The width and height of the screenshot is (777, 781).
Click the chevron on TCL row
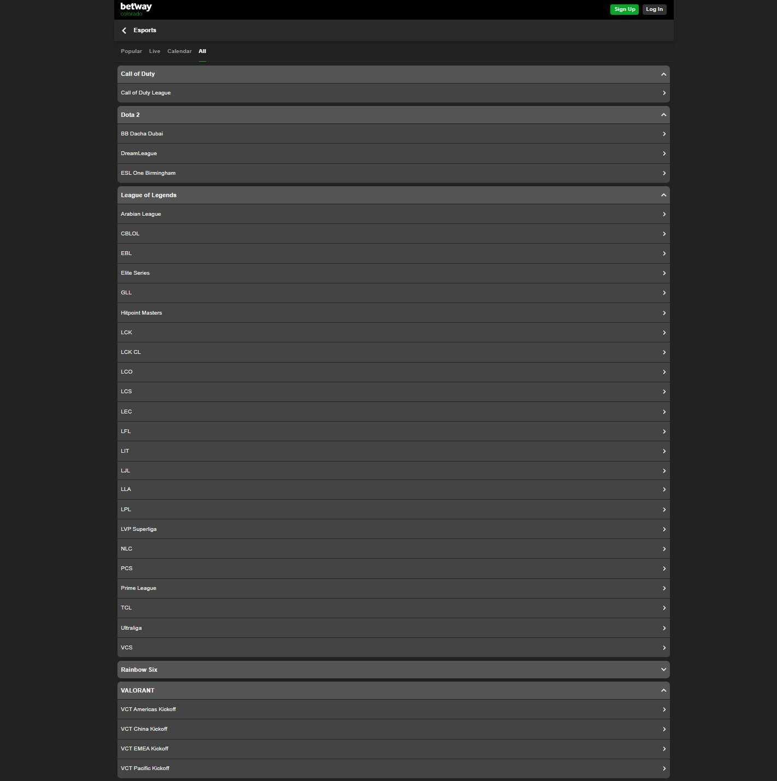(x=664, y=608)
